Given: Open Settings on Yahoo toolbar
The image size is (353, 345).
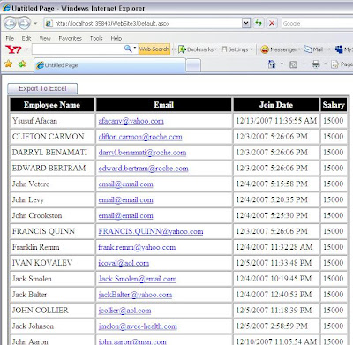Looking at the screenshot, I should 237,49.
